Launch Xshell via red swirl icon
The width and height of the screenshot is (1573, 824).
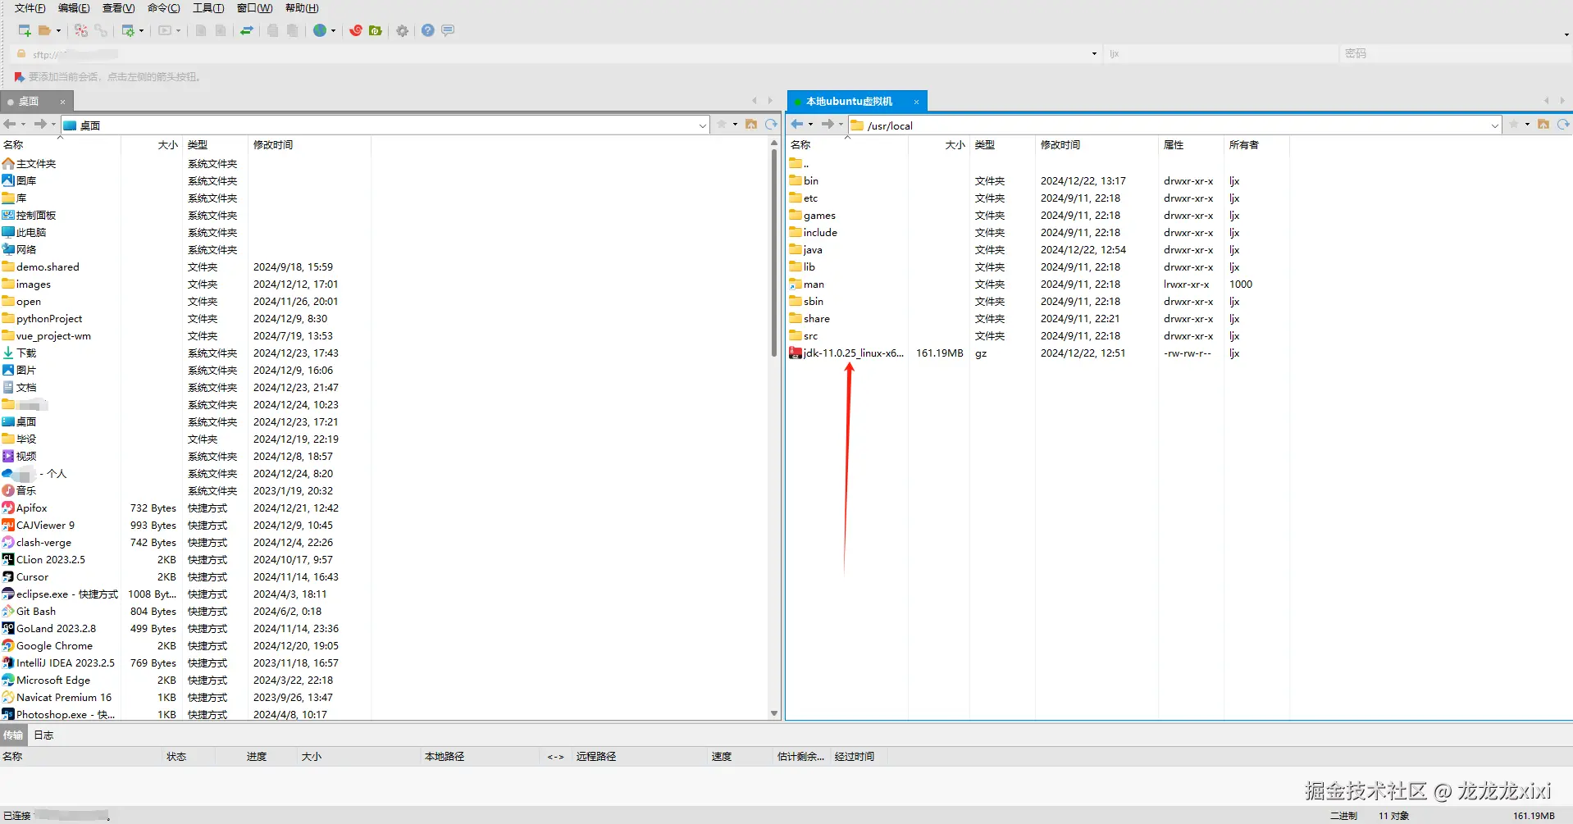coord(356,30)
